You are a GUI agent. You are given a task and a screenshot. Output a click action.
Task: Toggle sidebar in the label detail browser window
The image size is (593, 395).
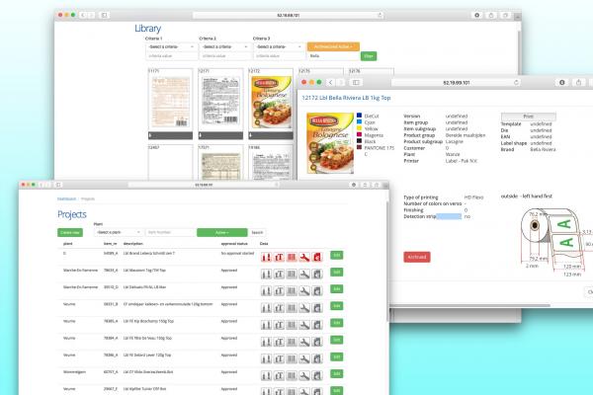tap(356, 82)
